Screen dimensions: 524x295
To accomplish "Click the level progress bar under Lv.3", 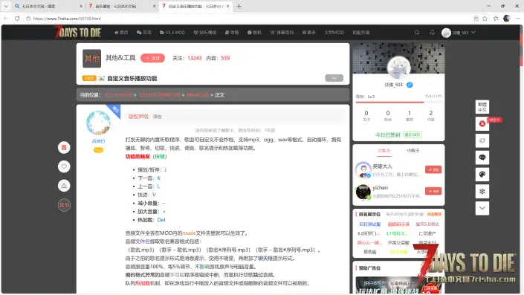I will click(x=398, y=103).
